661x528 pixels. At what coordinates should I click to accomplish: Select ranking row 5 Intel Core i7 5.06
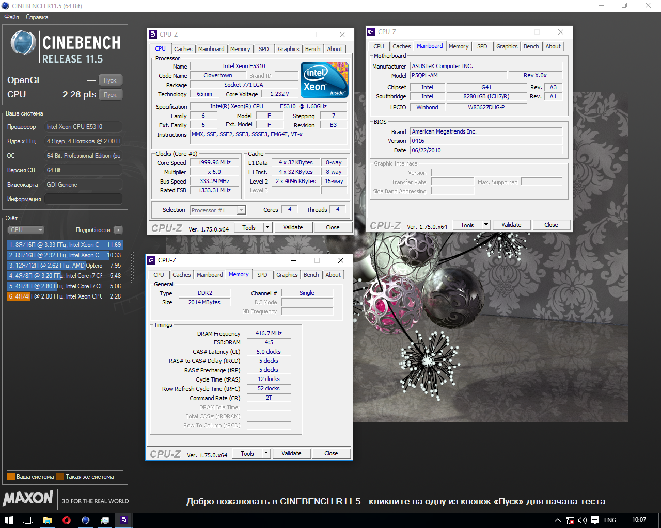[x=65, y=286]
